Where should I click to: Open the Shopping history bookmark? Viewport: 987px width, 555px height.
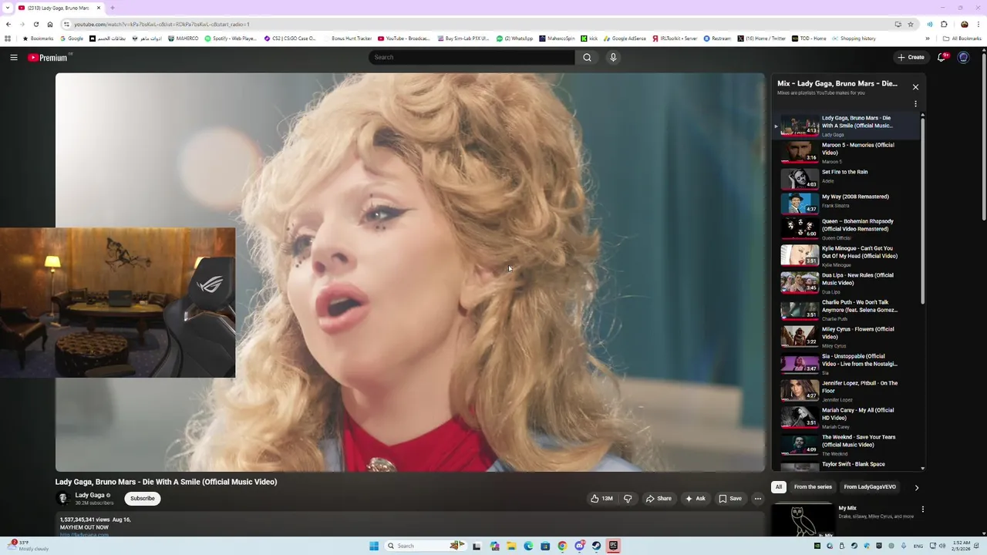click(854, 39)
